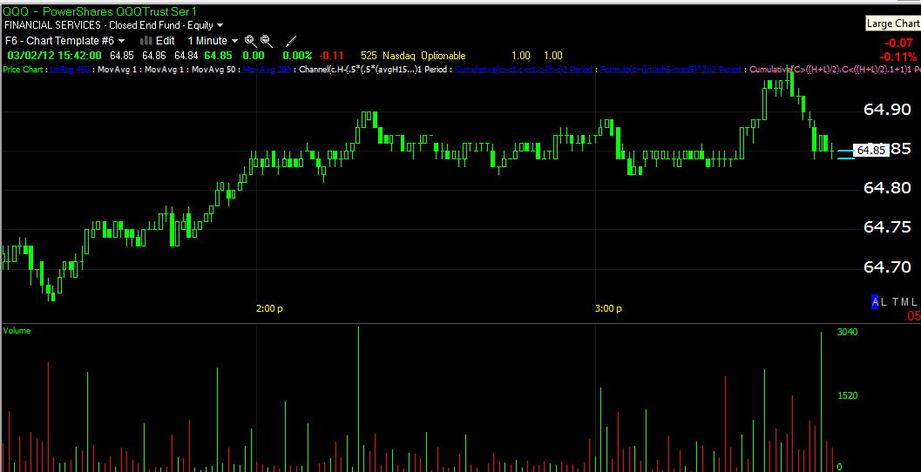
Task: Click the Price Chart legend label
Action: coord(23,70)
